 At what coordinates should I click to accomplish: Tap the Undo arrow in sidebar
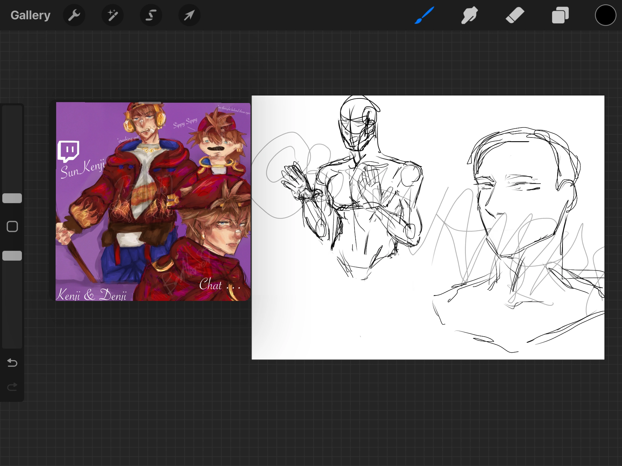pyautogui.click(x=12, y=363)
